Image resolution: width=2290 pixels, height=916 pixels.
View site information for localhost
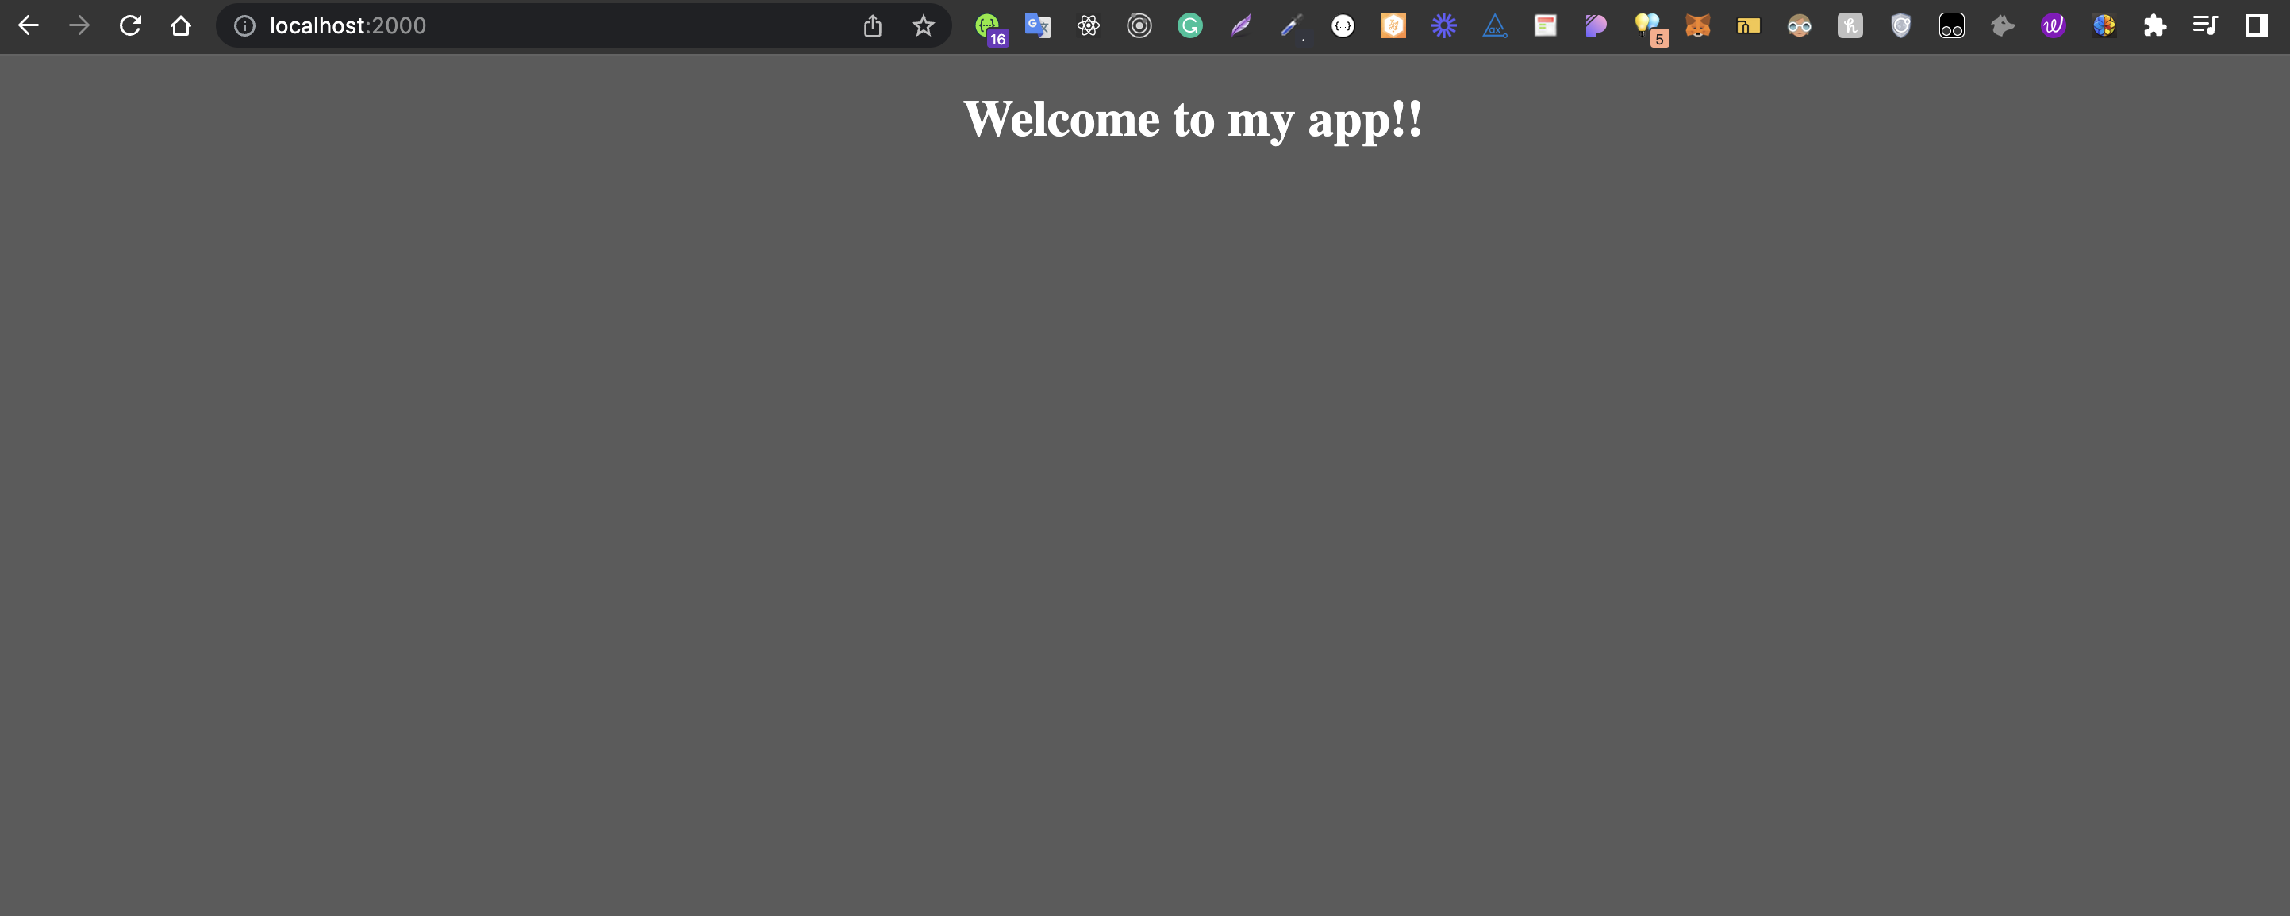244,25
